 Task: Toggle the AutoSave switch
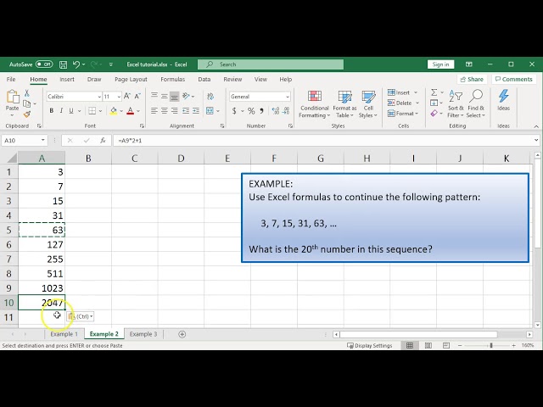coord(44,64)
